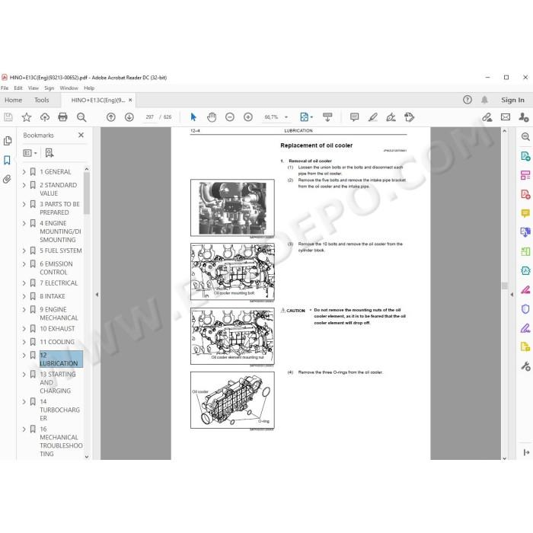
Task: Select the Highlight text pen
Action: pyautogui.click(x=373, y=117)
